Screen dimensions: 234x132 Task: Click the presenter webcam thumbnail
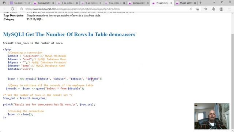(212, 116)
